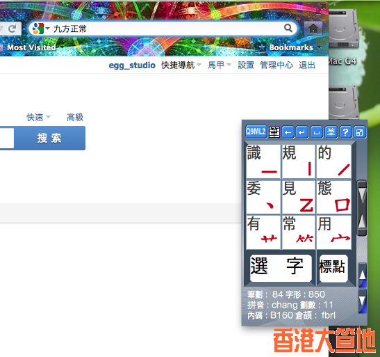Select the 委 dot stroke key
This screenshot has width=380, height=357.
pos(263,197)
